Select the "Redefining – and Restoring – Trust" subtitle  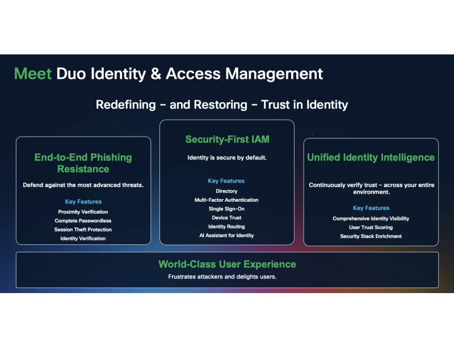[x=221, y=105]
